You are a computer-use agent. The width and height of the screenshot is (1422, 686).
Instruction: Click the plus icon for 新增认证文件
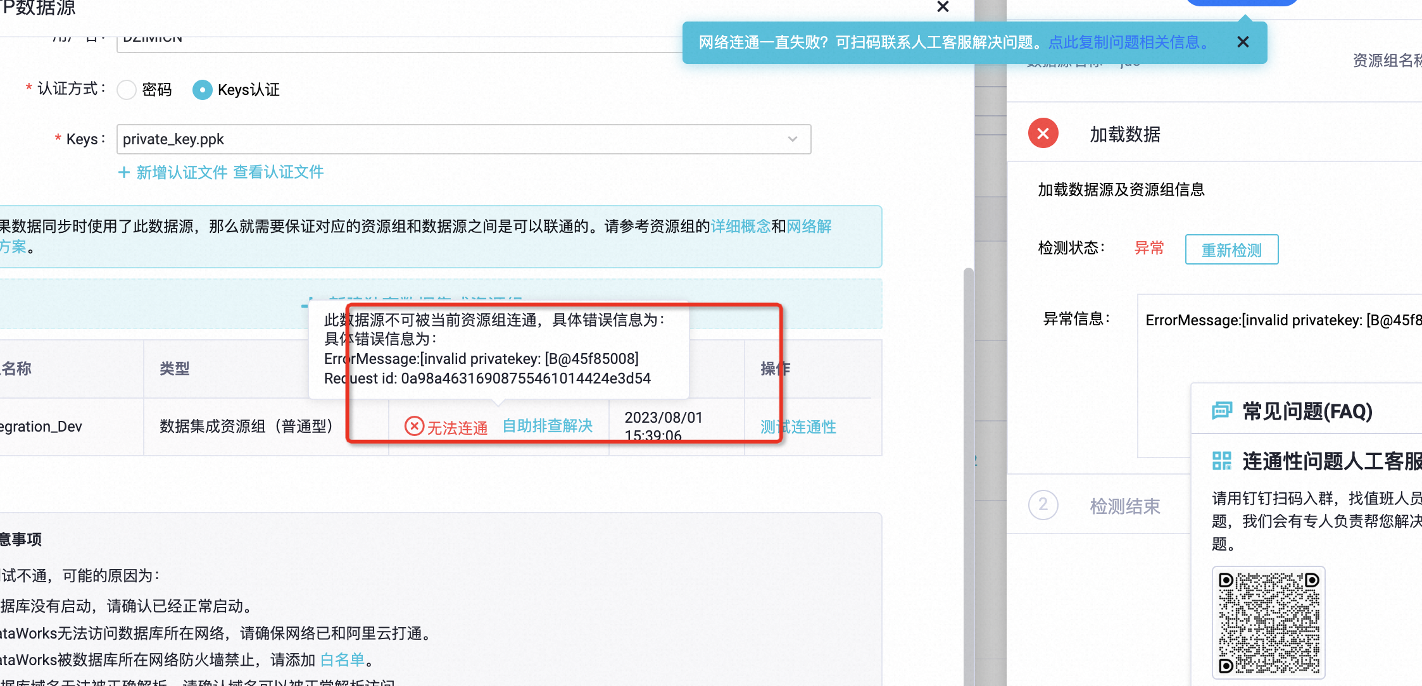pos(124,172)
